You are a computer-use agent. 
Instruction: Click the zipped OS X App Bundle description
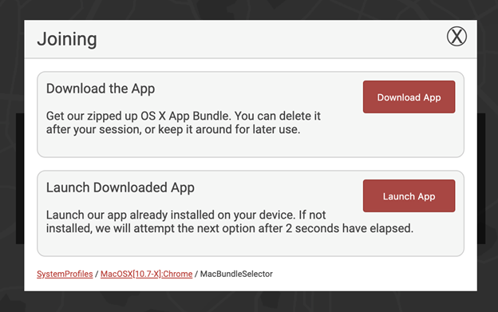pos(184,123)
